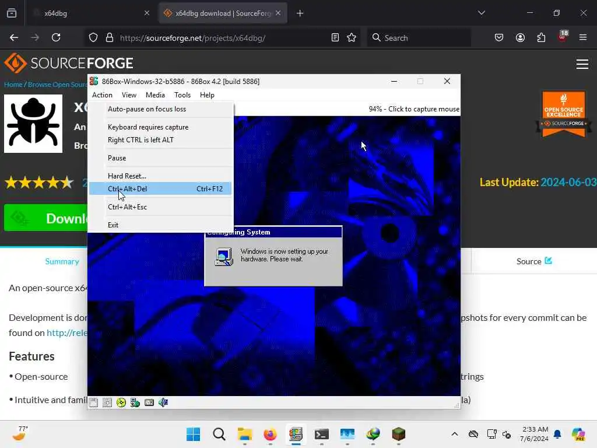The height and width of the screenshot is (448, 597).
Task: Choose Exit in the Action menu
Action: point(160,225)
